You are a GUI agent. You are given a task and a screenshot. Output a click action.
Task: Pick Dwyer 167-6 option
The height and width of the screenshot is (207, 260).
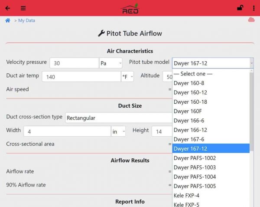click(x=211, y=139)
